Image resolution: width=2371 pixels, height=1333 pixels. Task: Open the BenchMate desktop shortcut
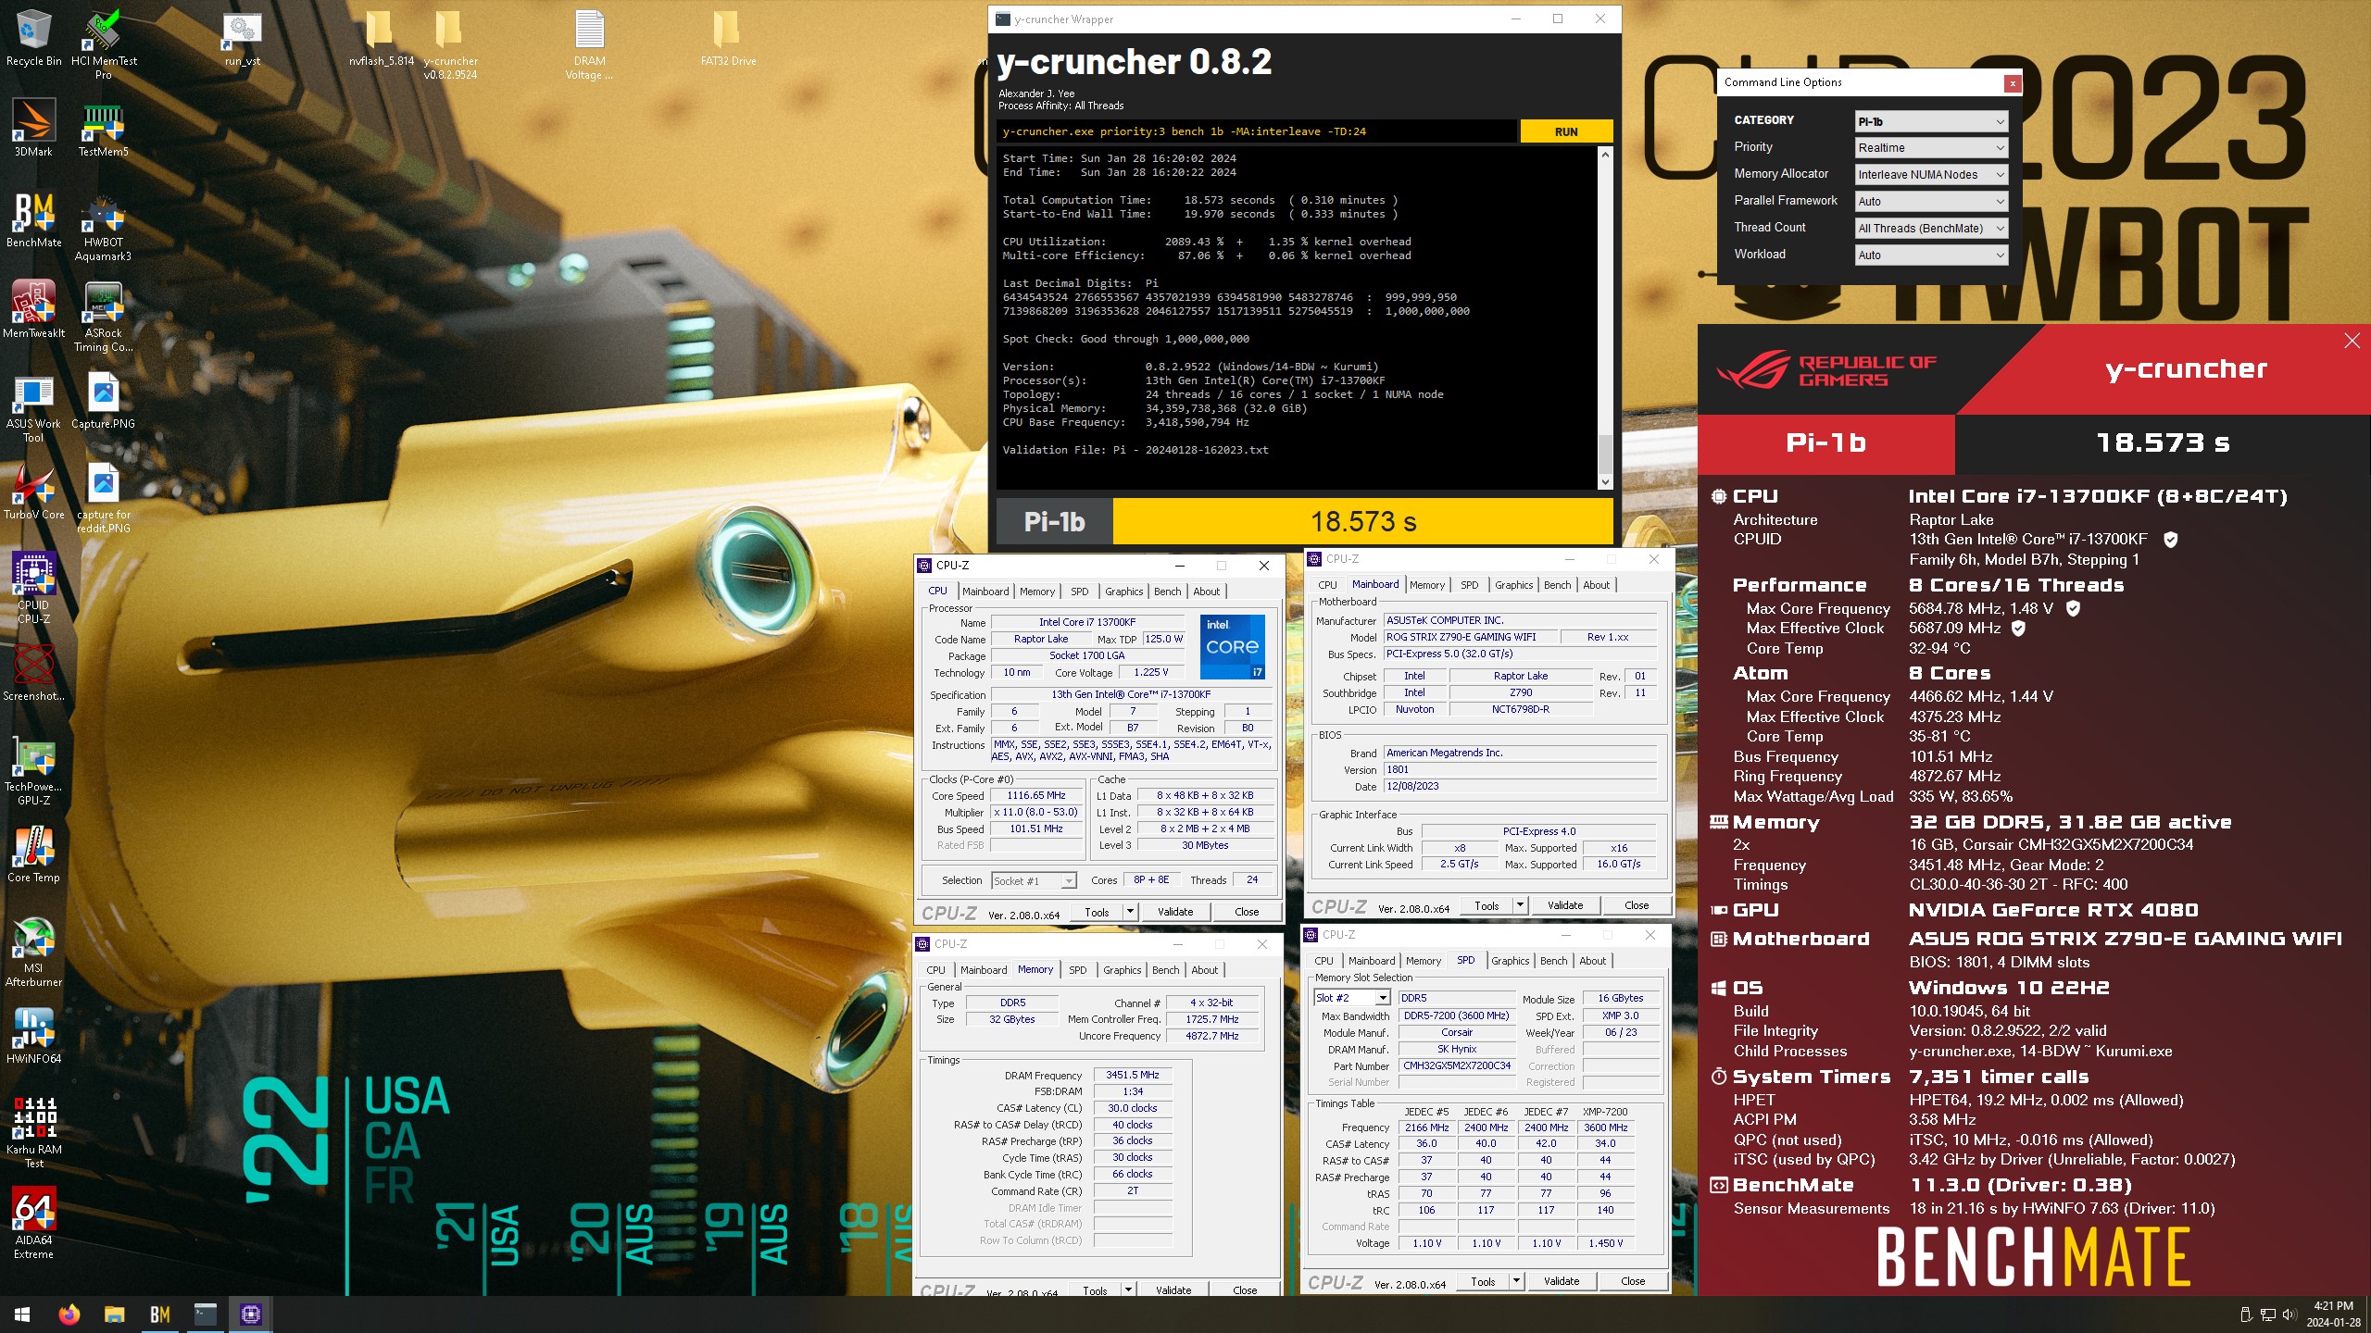pyautogui.click(x=34, y=220)
